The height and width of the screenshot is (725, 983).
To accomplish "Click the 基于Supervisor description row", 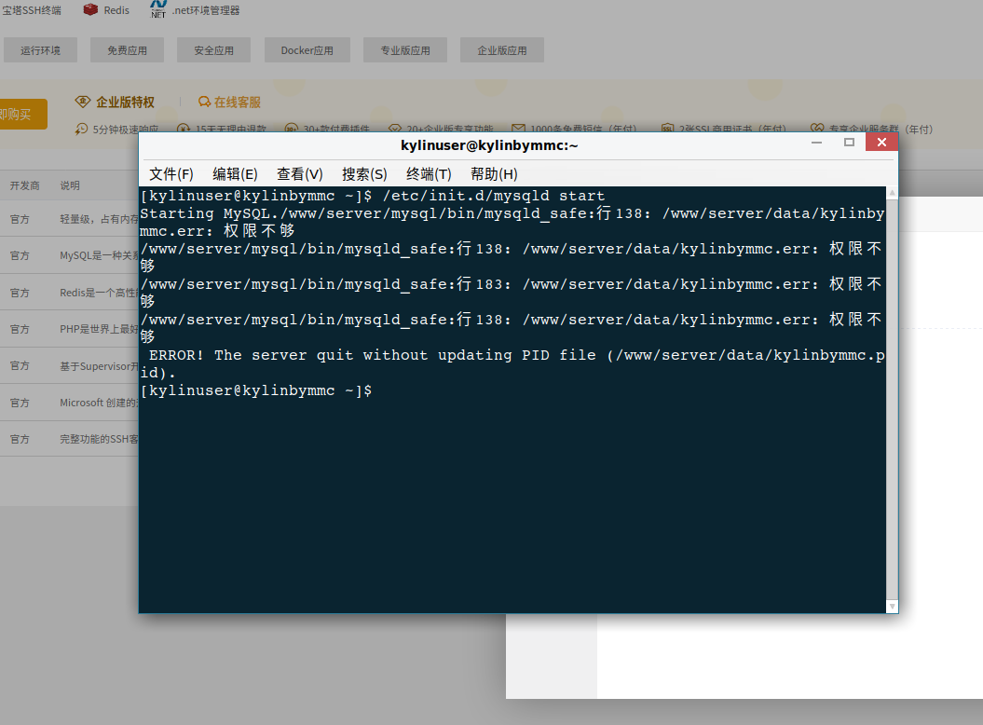I will [x=69, y=365].
